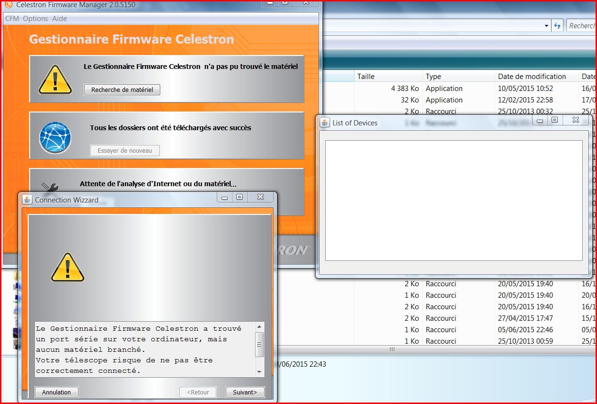Click the refresh icon next to Explorer address bar
This screenshot has width=597, height=404.
(x=557, y=26)
